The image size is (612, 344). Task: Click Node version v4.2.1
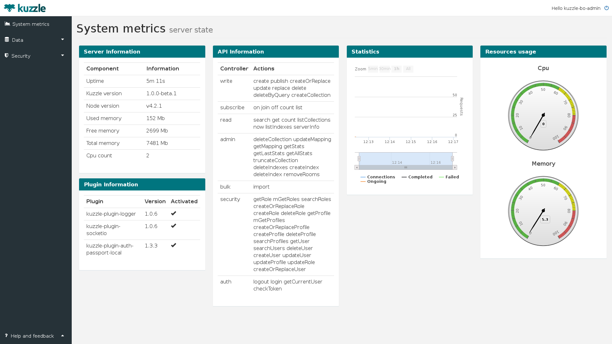pos(154,106)
